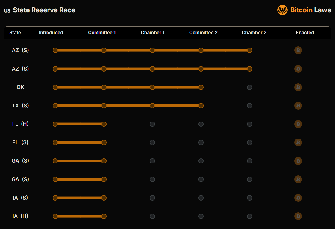Select the Enacted Bitcoin icon in FL (S) row
Image resolution: width=335 pixels, height=229 pixels.
(298, 142)
